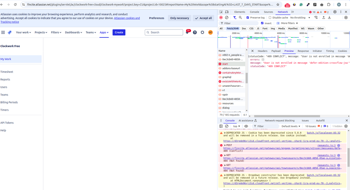Click the Create button in Jira

click(119, 32)
